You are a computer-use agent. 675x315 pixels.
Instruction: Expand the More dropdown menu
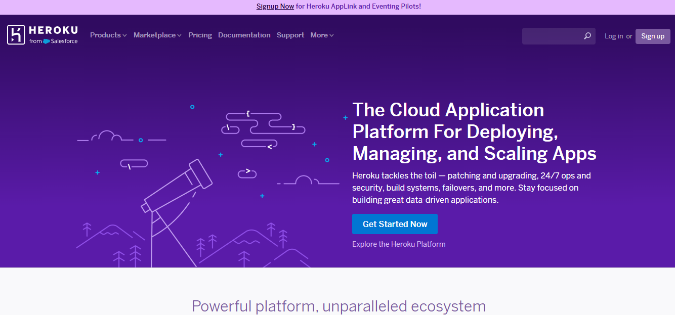click(x=322, y=35)
